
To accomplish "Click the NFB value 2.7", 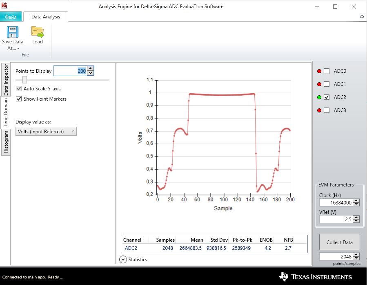I will tap(288, 248).
